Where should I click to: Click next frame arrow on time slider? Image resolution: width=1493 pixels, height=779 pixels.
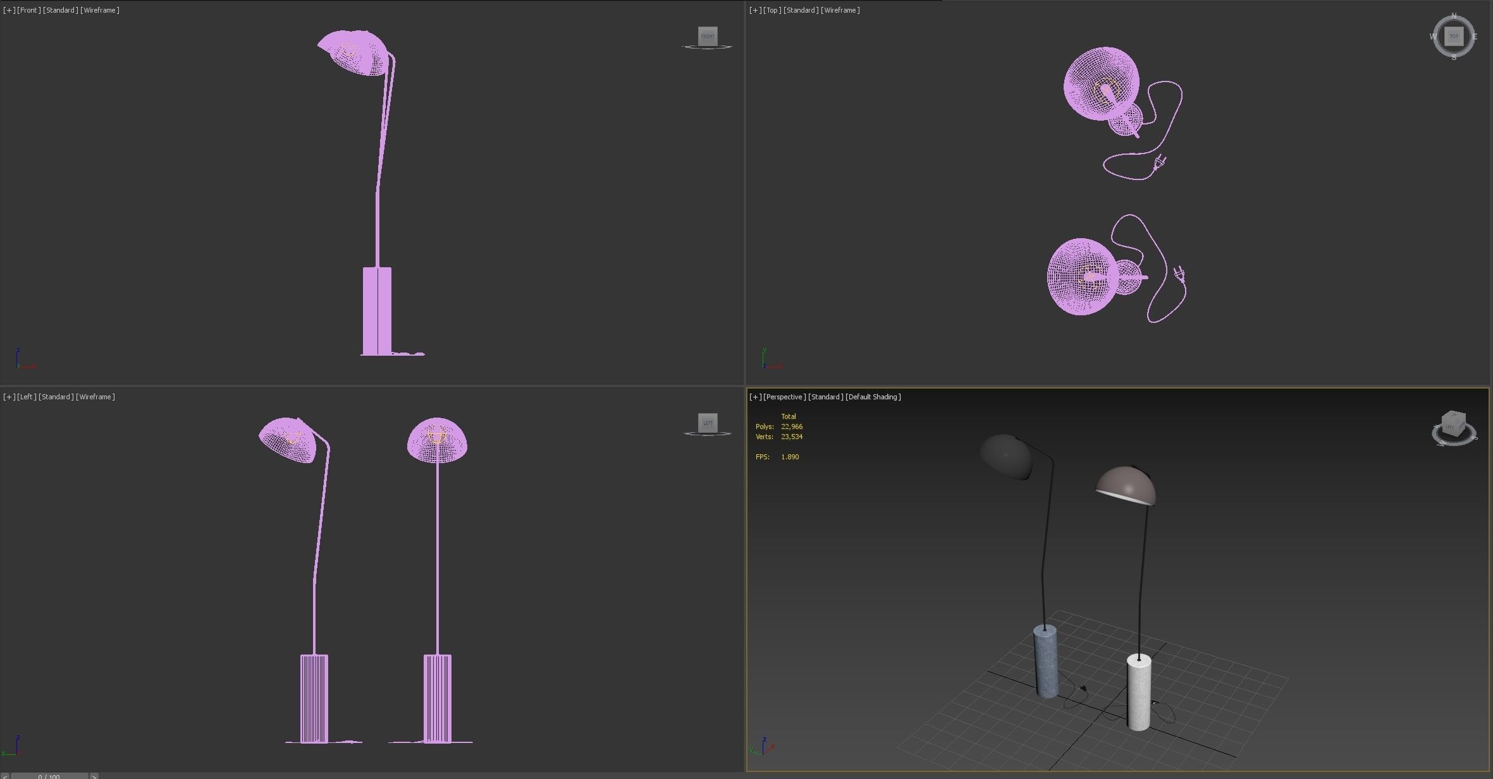point(94,776)
